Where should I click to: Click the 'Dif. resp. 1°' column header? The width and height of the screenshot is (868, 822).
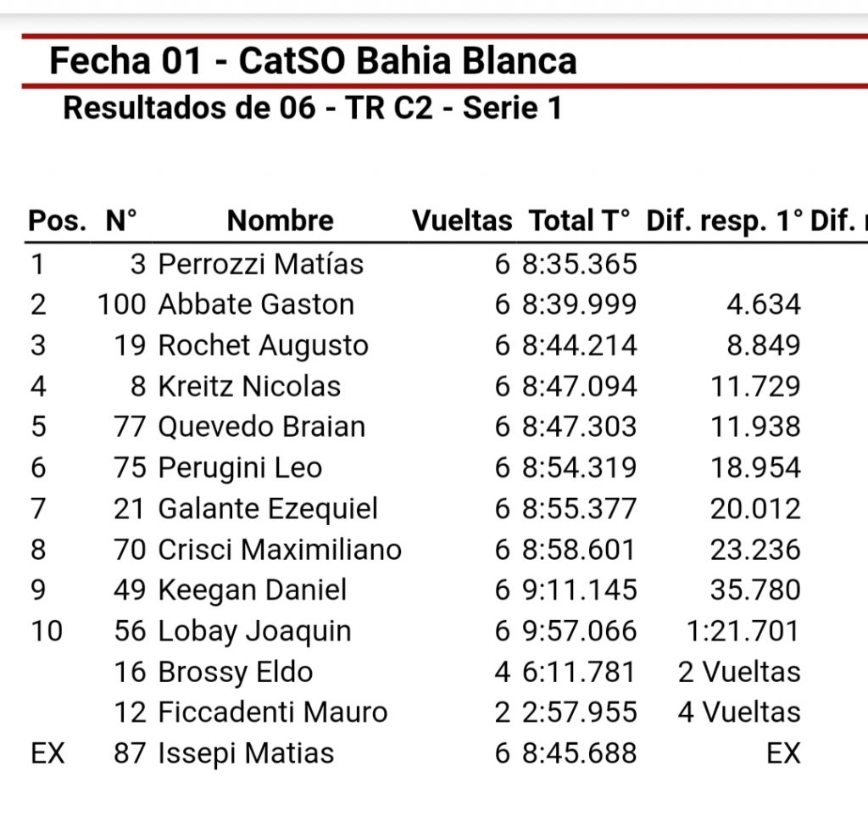(724, 221)
